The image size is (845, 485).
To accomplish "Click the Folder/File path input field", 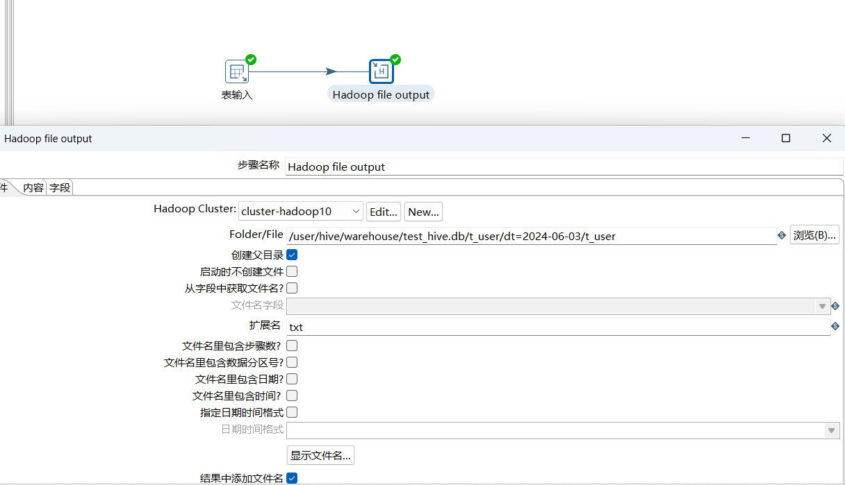I will pos(532,236).
